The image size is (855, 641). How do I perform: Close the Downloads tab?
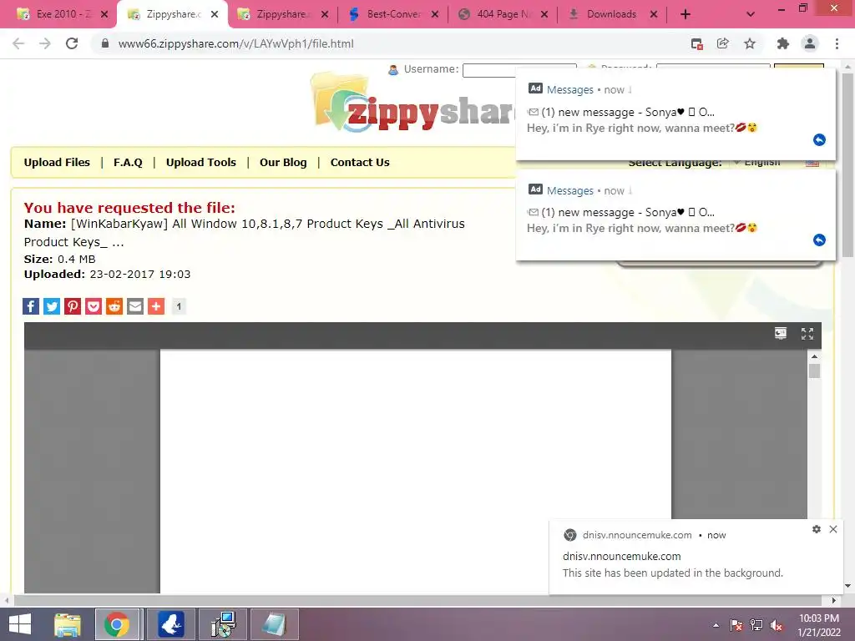pos(654,15)
